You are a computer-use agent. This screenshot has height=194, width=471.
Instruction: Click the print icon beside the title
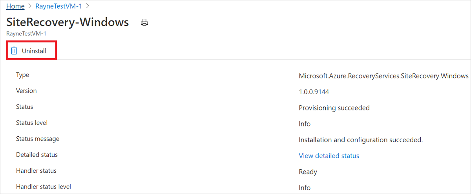144,23
